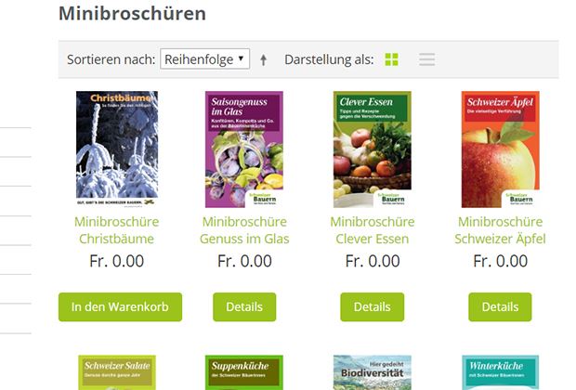Open Details for Schweizer Äpfel
Image resolution: width=576 pixels, height=390 pixels.
coord(500,307)
